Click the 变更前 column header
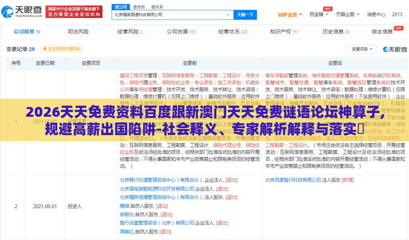 tap(190, 63)
